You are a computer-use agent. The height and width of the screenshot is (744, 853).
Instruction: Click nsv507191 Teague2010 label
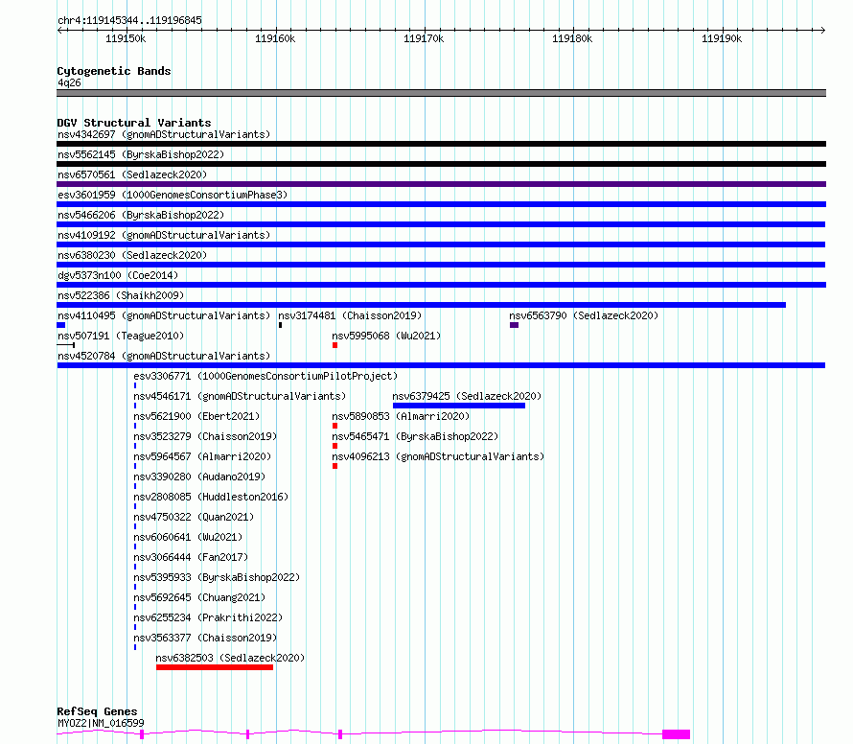click(x=121, y=336)
